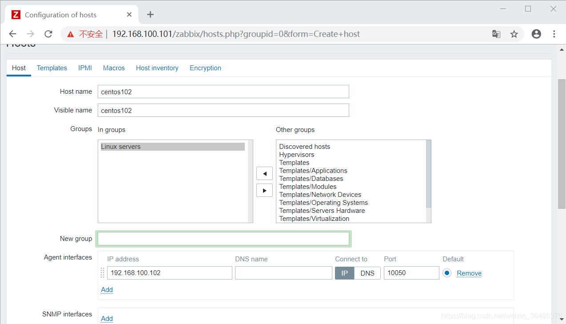Open the Macros tab

click(114, 68)
